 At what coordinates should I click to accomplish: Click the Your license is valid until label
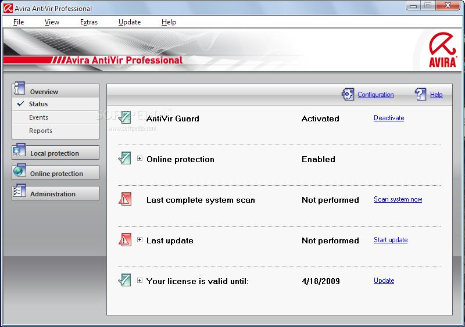point(197,281)
